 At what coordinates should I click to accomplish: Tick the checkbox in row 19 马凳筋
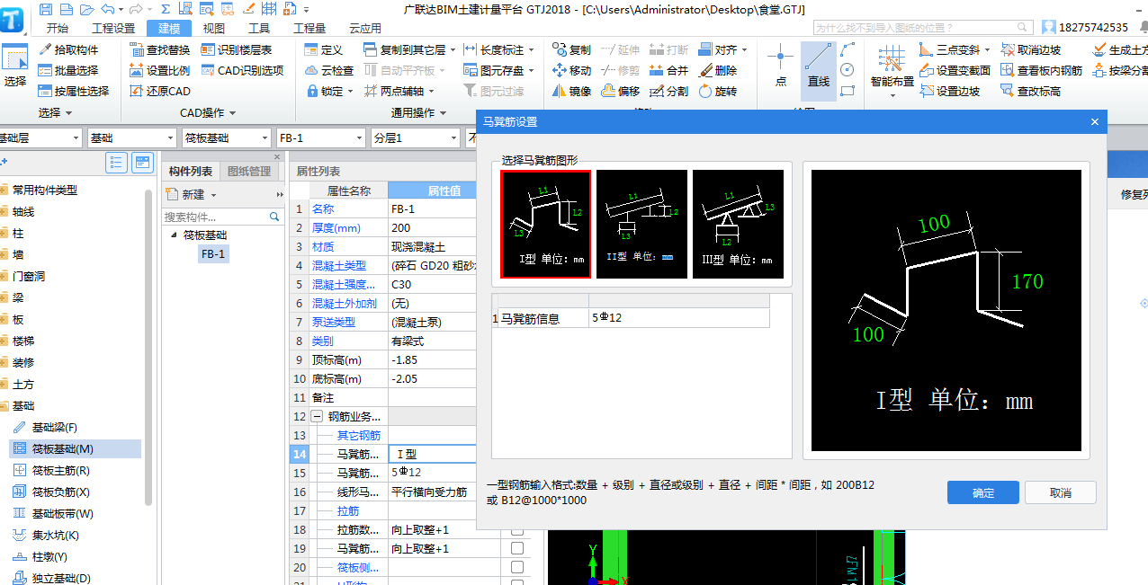pos(517,548)
